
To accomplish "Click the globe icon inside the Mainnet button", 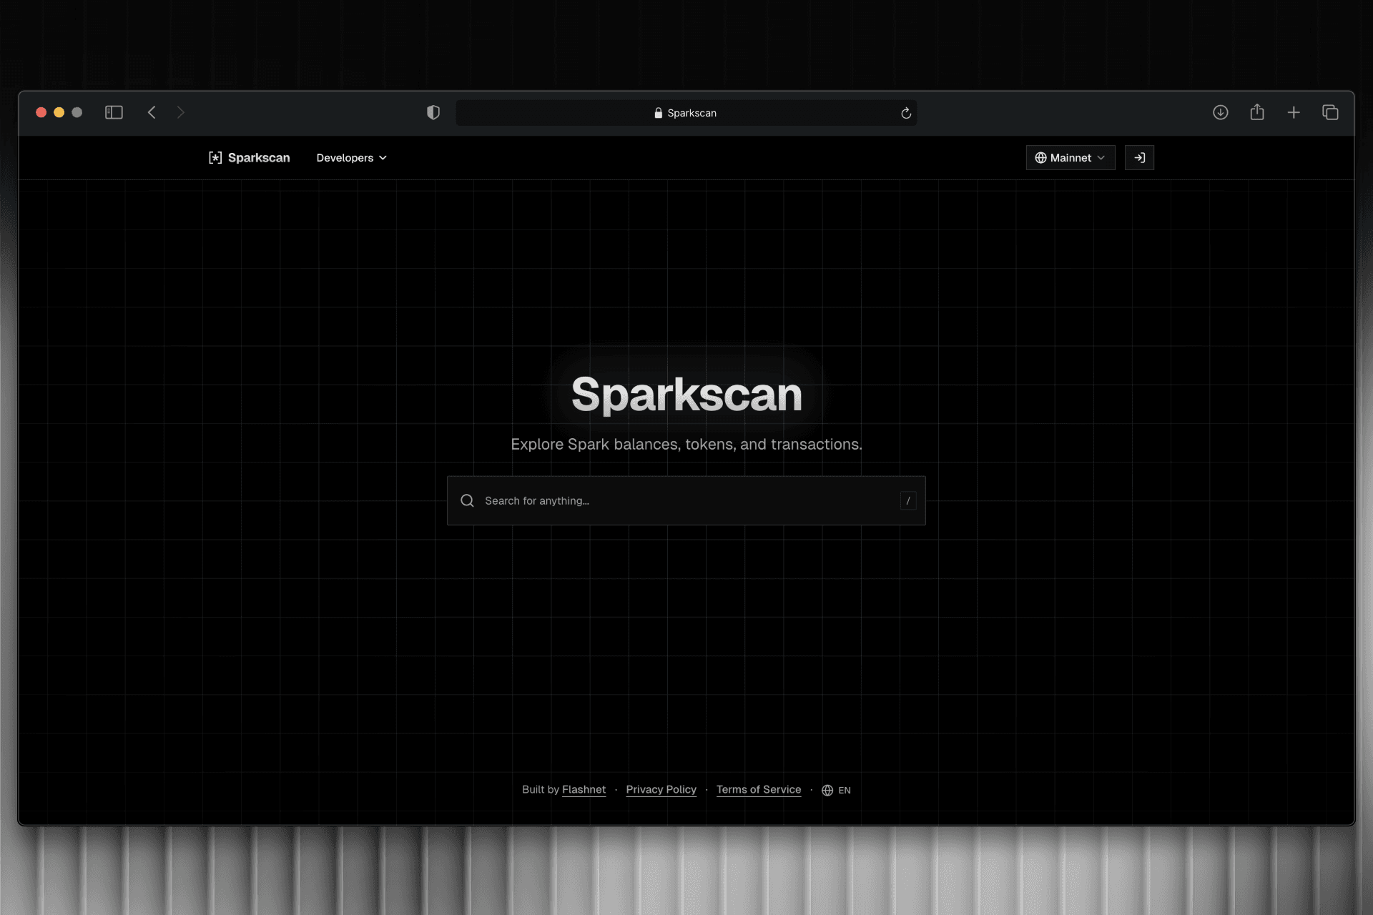I will (1041, 157).
